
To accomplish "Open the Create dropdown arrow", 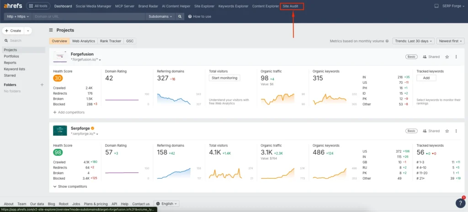I will (x=28, y=31).
